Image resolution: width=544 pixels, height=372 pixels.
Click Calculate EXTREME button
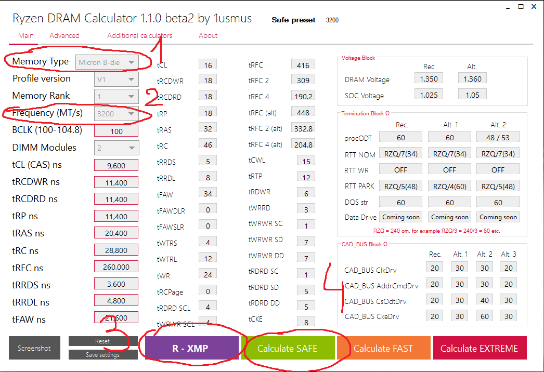tap(480, 348)
